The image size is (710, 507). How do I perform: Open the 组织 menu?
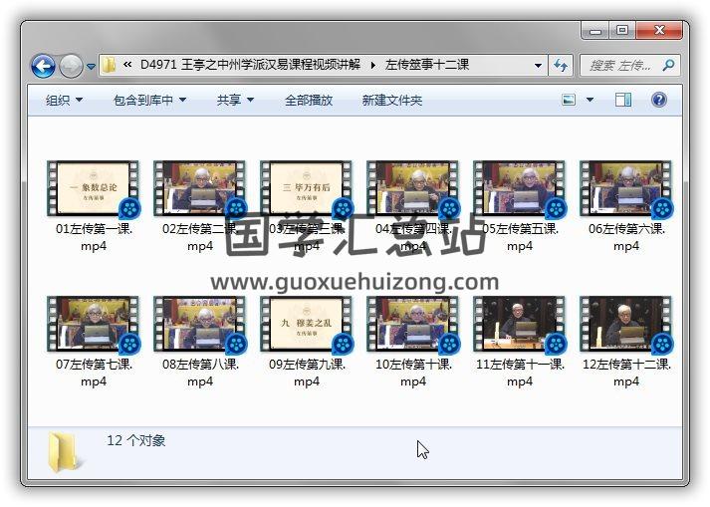tap(64, 100)
